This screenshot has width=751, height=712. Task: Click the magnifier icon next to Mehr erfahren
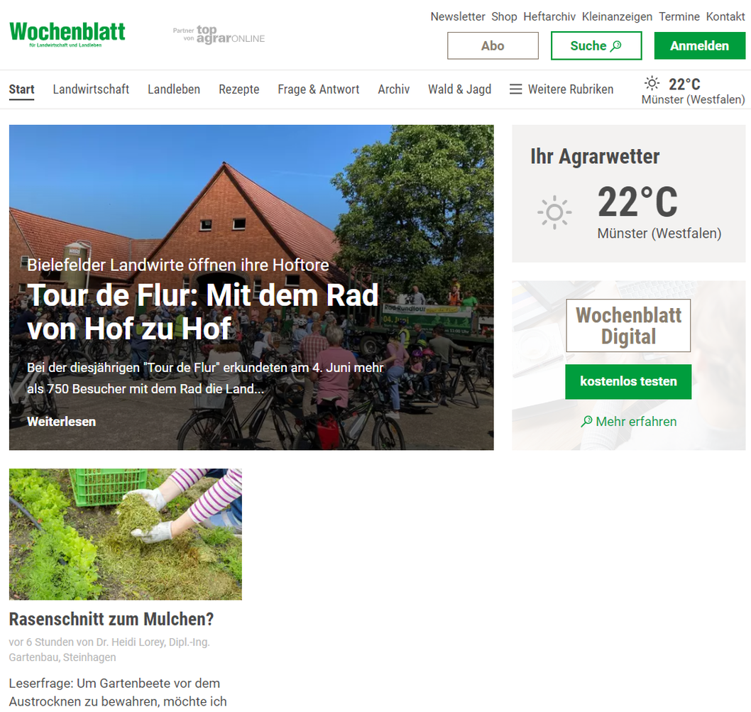[x=586, y=422]
